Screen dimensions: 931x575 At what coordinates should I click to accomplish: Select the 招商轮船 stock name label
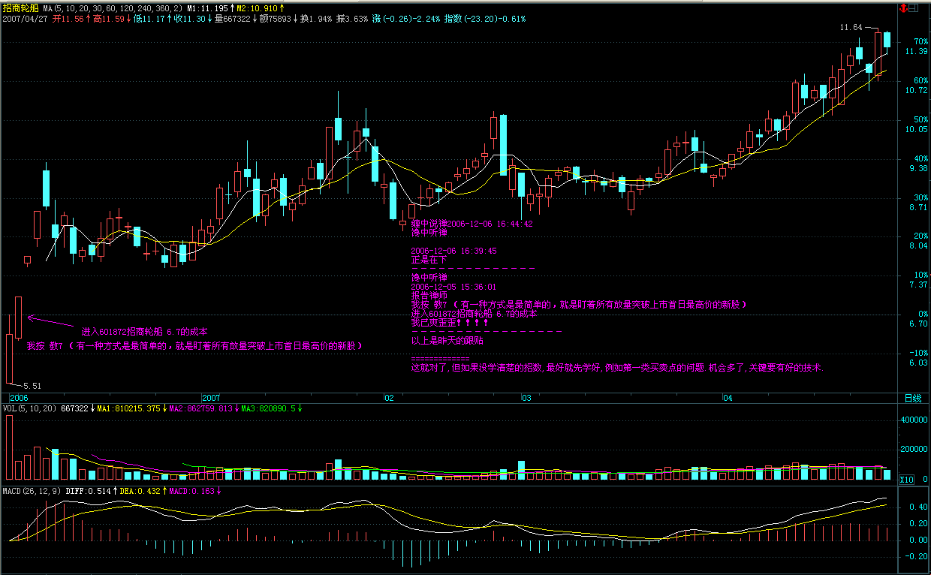pyautogui.click(x=20, y=8)
